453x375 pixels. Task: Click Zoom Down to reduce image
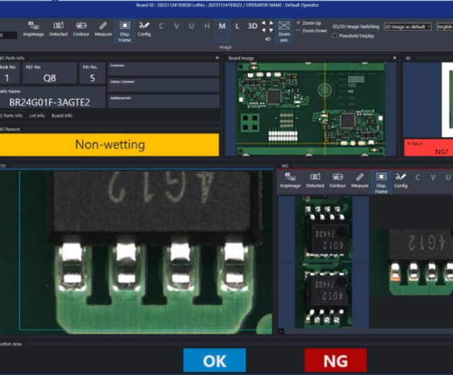click(x=312, y=30)
